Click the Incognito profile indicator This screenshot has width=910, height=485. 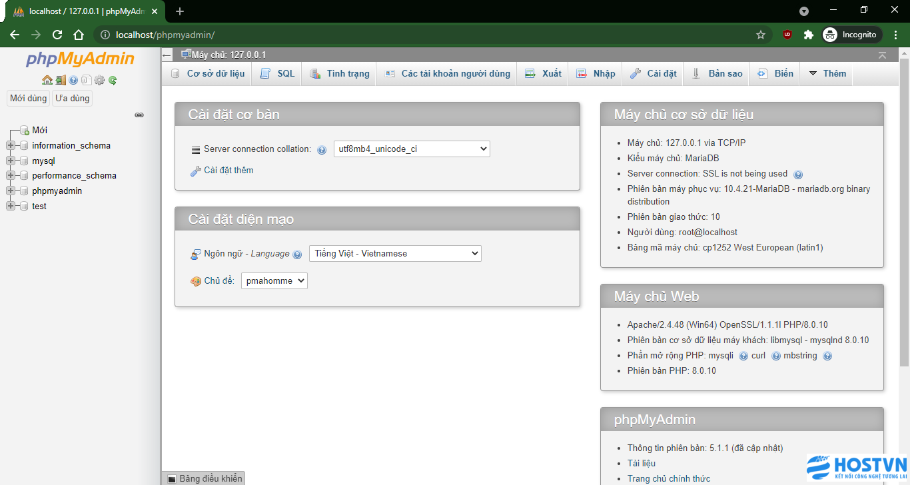[852, 35]
